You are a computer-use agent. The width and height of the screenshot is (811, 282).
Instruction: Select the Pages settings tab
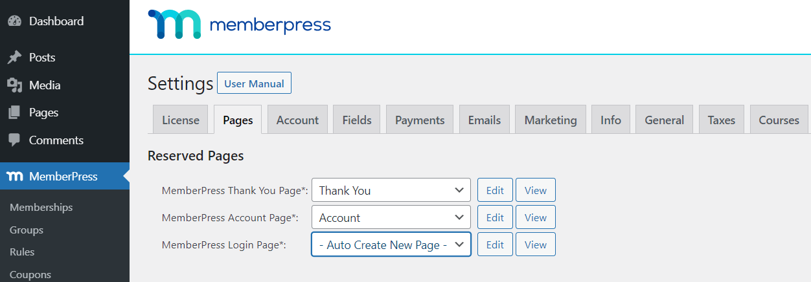[x=238, y=120]
